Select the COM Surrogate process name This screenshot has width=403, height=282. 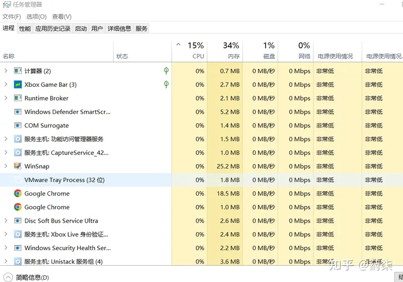click(46, 125)
